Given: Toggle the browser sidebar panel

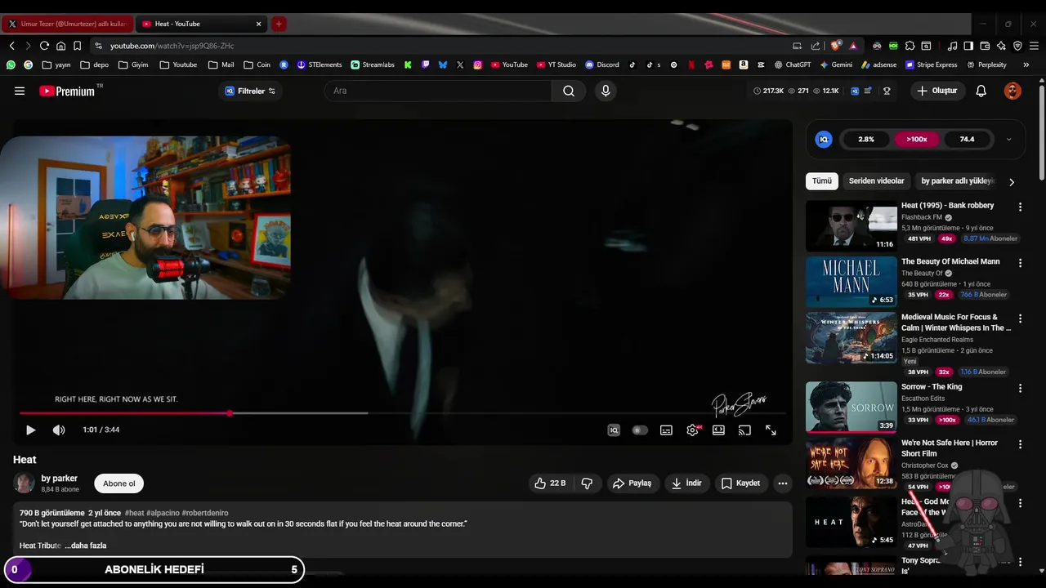Looking at the screenshot, I should click(968, 46).
